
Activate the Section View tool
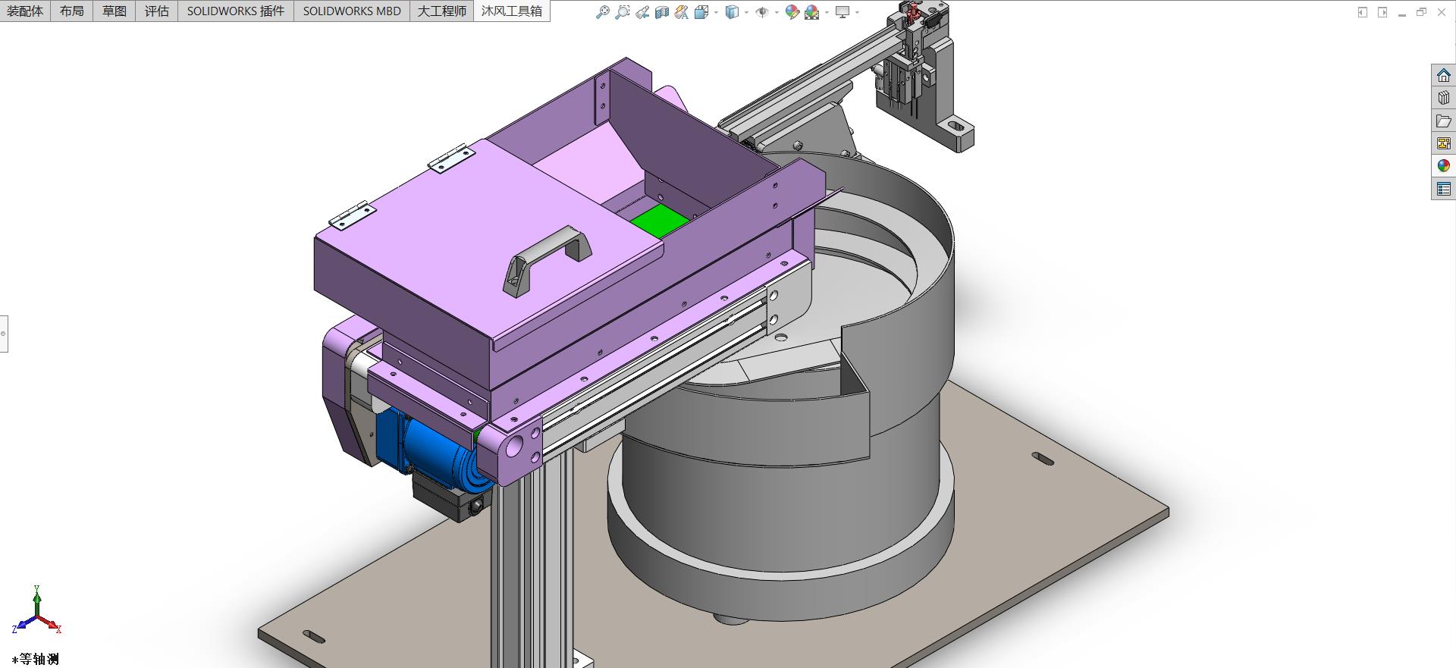pos(662,12)
